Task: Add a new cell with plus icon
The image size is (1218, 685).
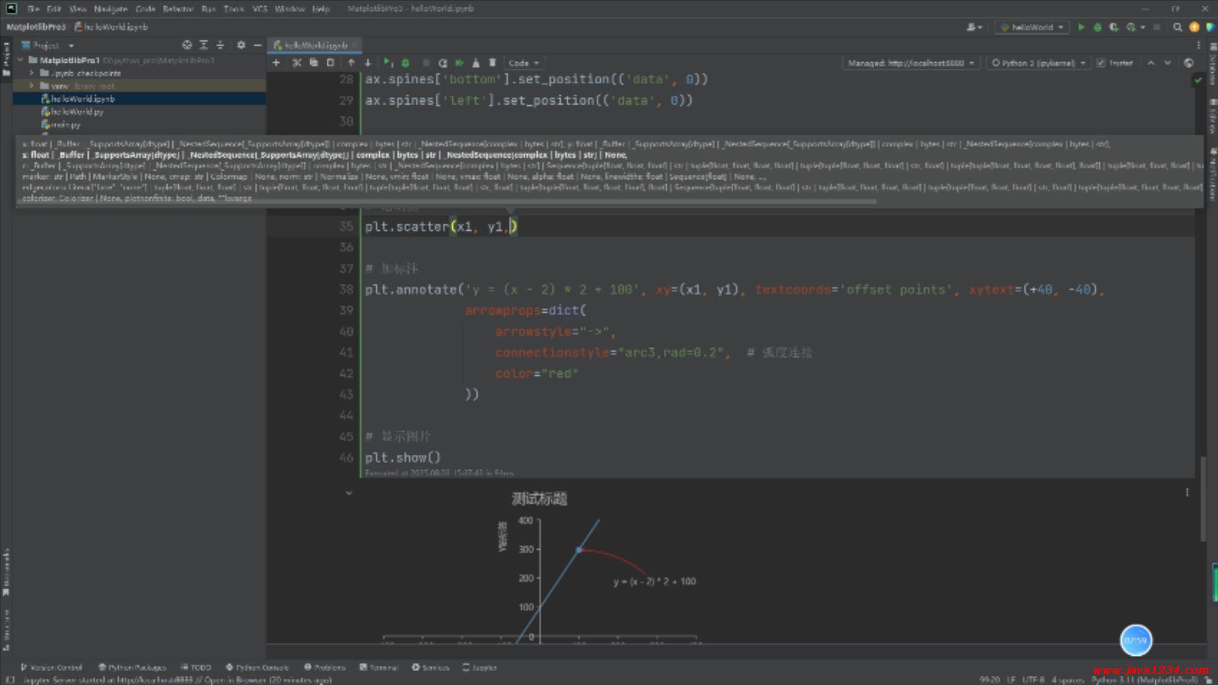Action: (x=276, y=63)
